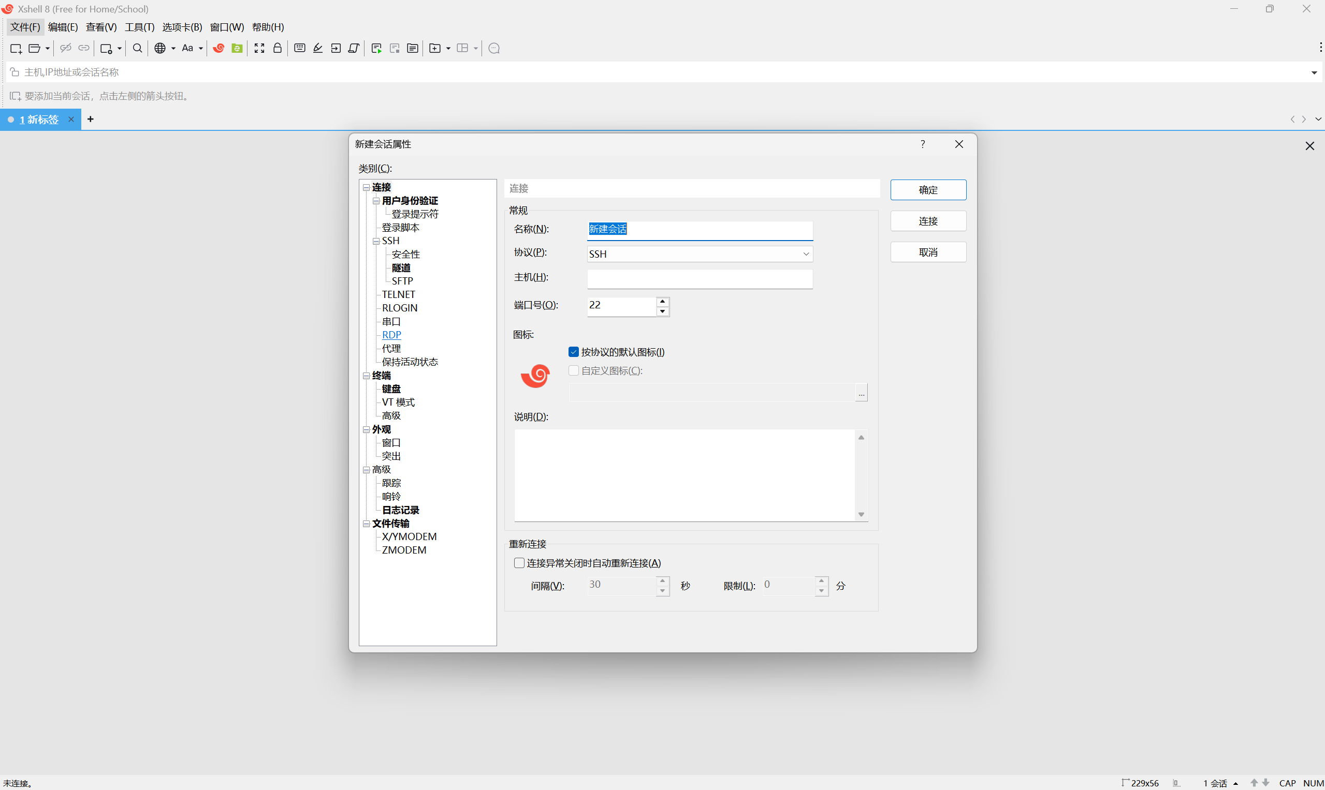Open the 工具(T) menu
This screenshot has height=790, width=1325.
pyautogui.click(x=140, y=27)
